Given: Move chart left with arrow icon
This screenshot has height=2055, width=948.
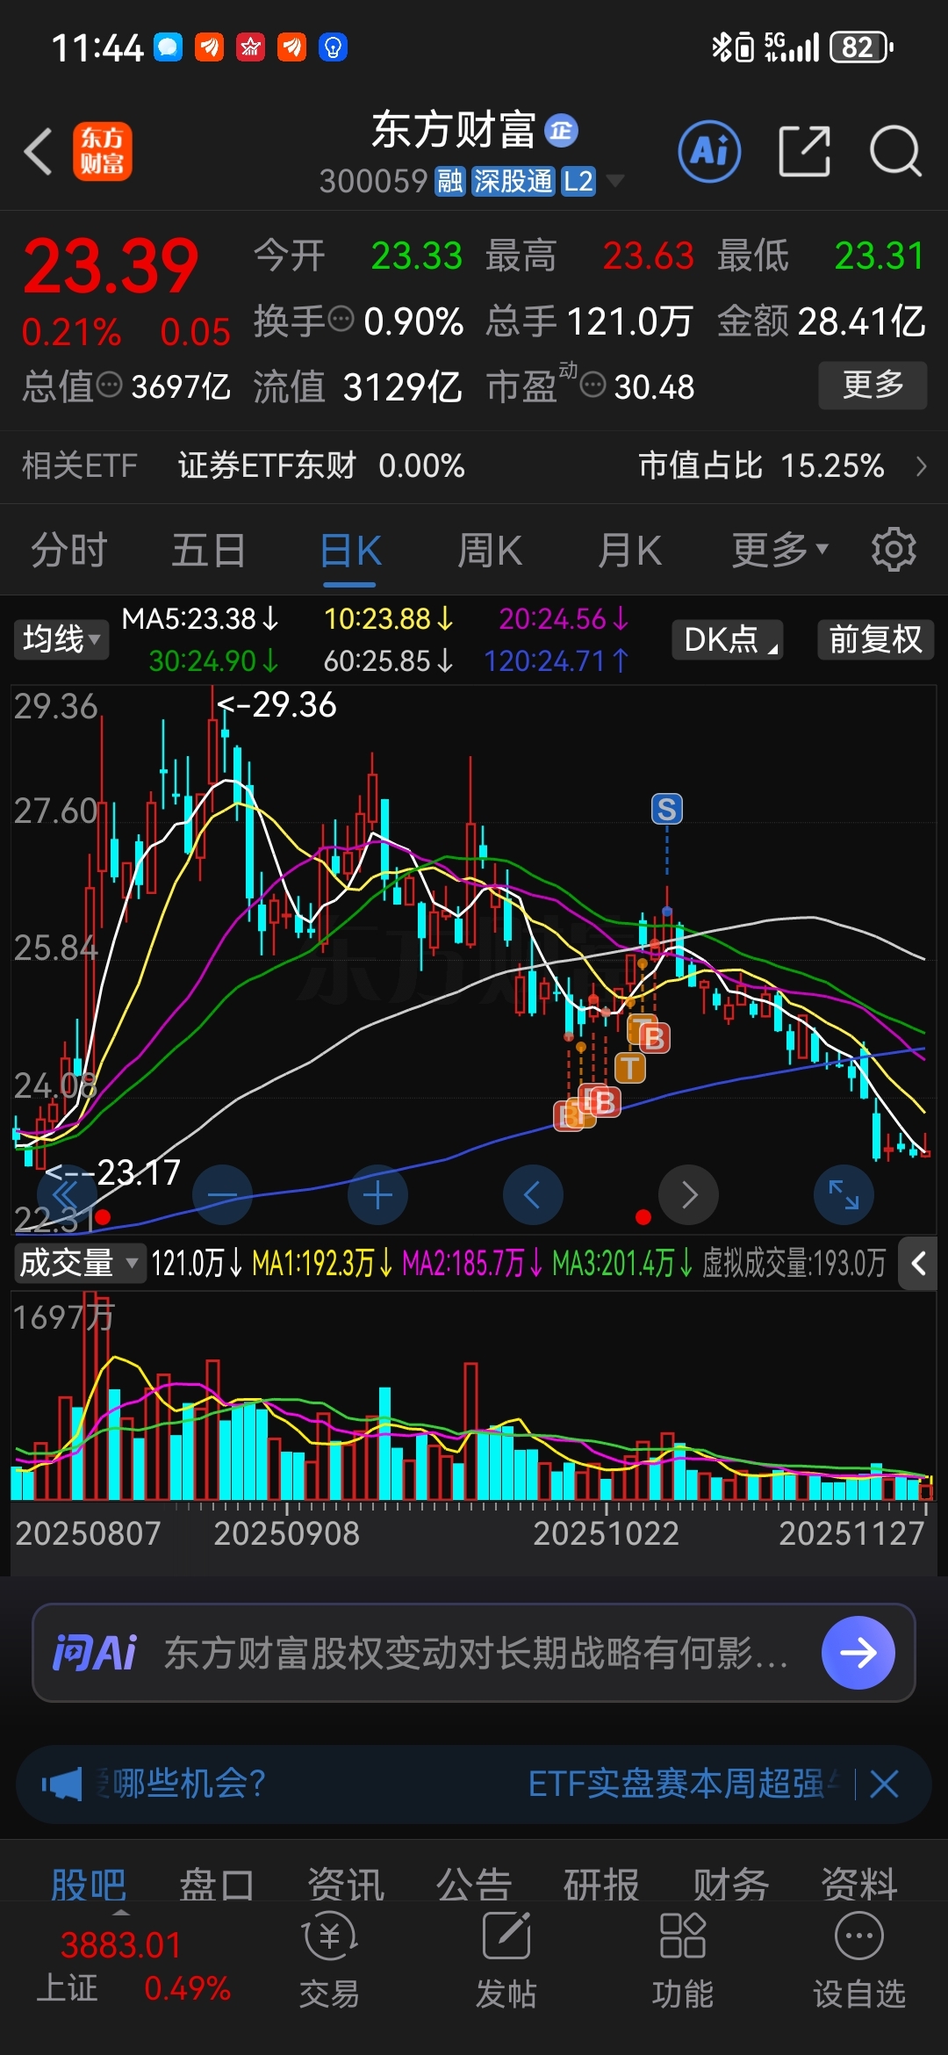Looking at the screenshot, I should point(533,1194).
